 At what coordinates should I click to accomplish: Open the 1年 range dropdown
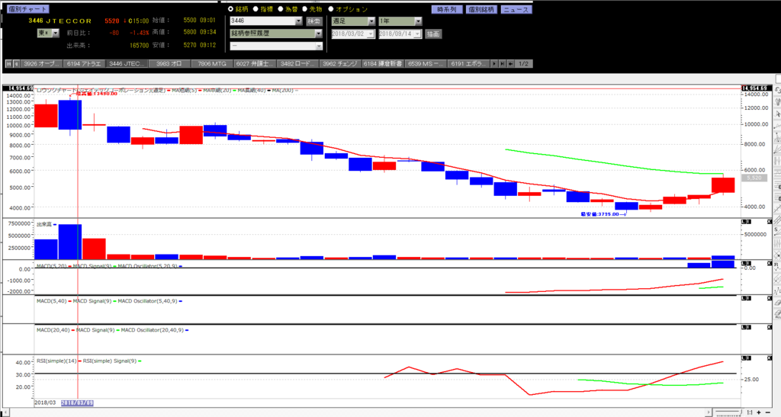(419, 21)
